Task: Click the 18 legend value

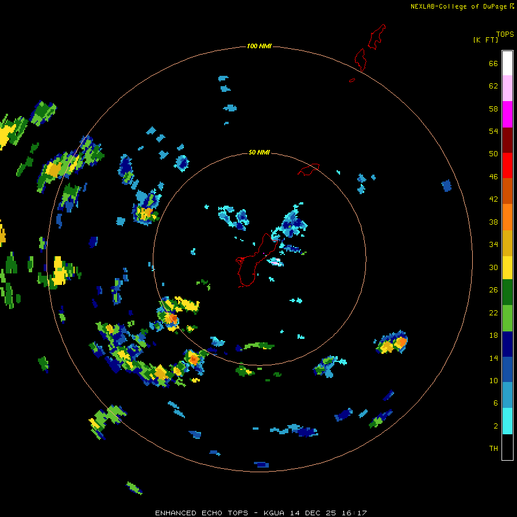Action: [493, 335]
